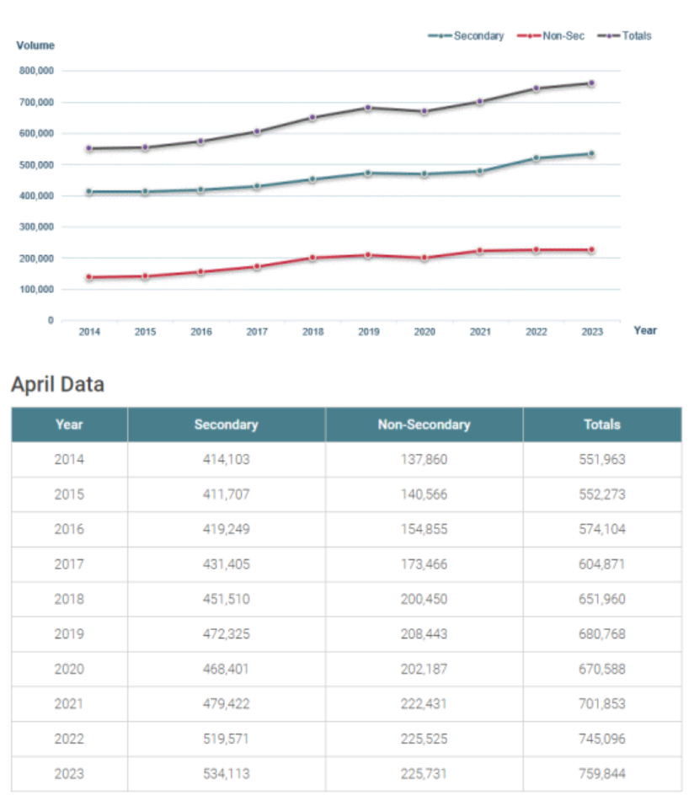The image size is (694, 801).
Task: Click the Secondary column header in table
Action: pyautogui.click(x=226, y=425)
